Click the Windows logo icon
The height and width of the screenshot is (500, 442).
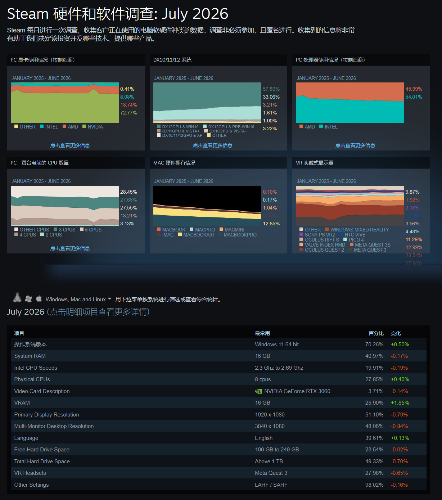[x=29, y=299]
